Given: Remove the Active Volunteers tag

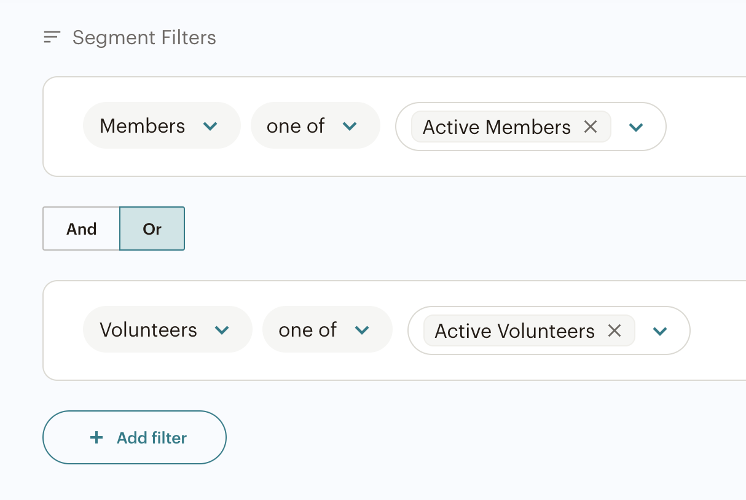Looking at the screenshot, I should [x=614, y=330].
